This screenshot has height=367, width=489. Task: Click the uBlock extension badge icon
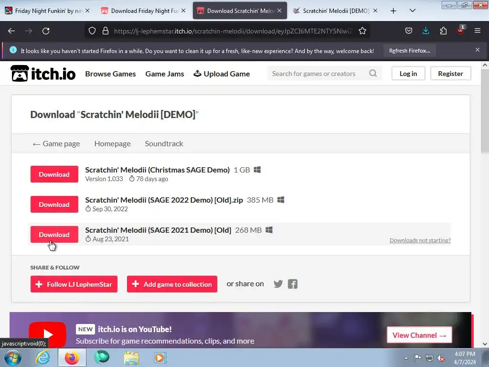[x=460, y=30]
